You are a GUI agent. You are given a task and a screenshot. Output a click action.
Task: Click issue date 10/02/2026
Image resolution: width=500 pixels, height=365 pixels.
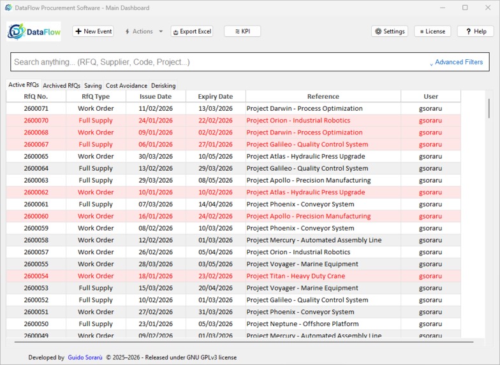click(x=156, y=300)
